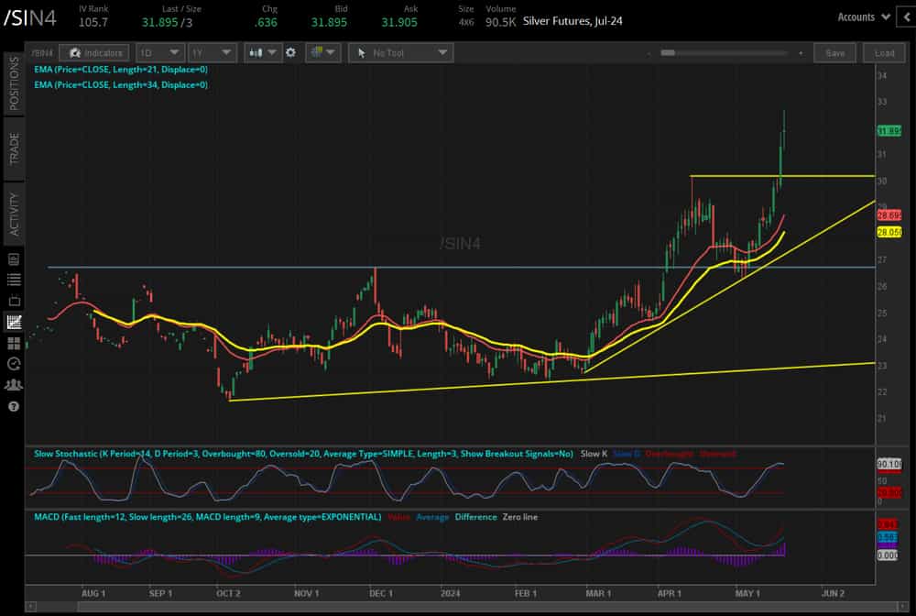Screen dimensions: 916x616
Task: Open the watchlist grid icon in left sidebar
Action: 13,341
